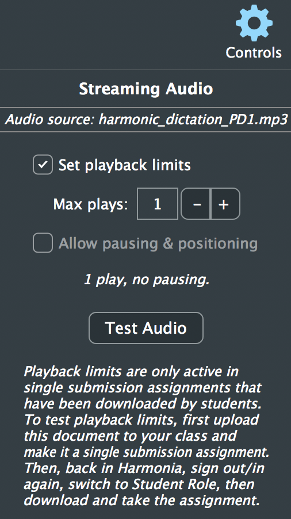
Task: Enable the Allow pausing & positioning checkbox
Action: click(x=43, y=243)
